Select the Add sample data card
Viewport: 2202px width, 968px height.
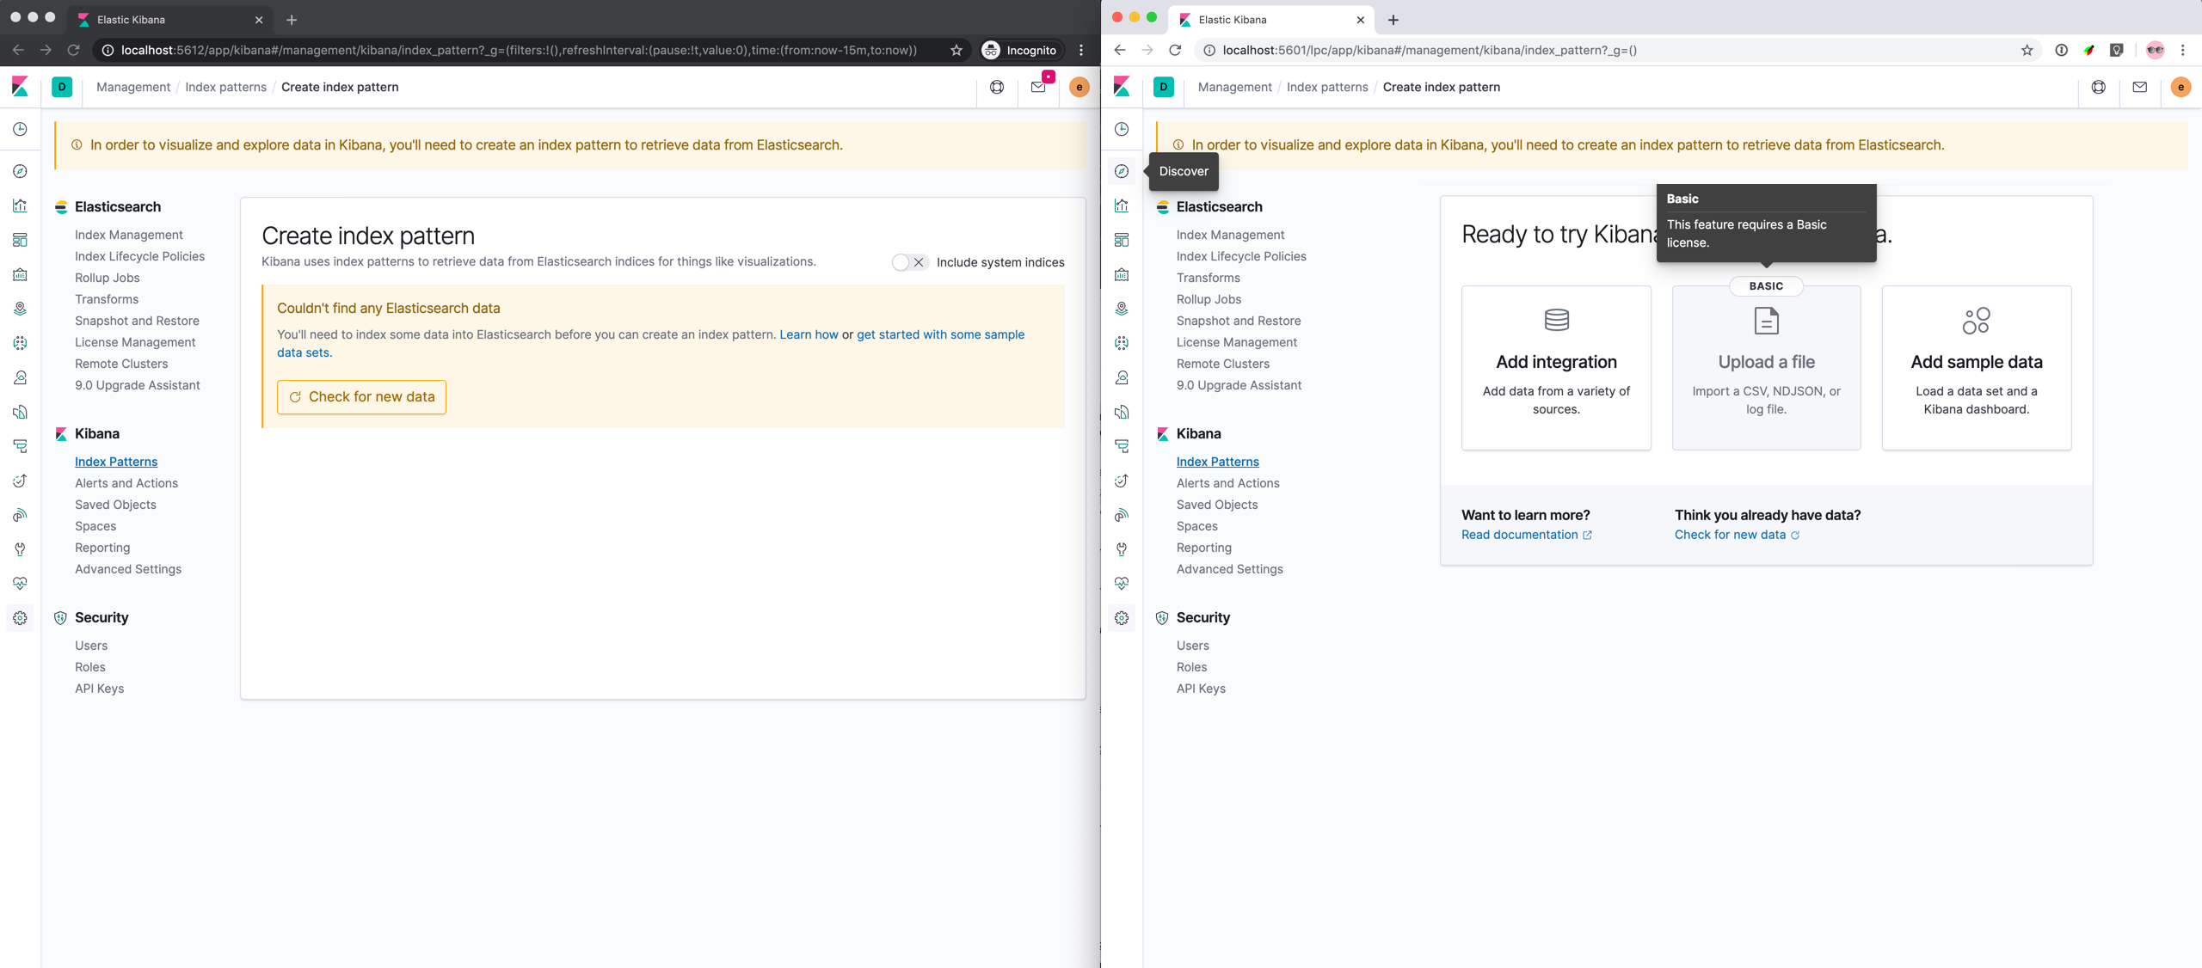pyautogui.click(x=1976, y=367)
